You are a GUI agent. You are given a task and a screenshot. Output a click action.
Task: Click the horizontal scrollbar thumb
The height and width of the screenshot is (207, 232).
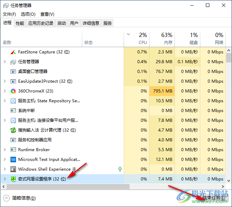(x=68, y=186)
